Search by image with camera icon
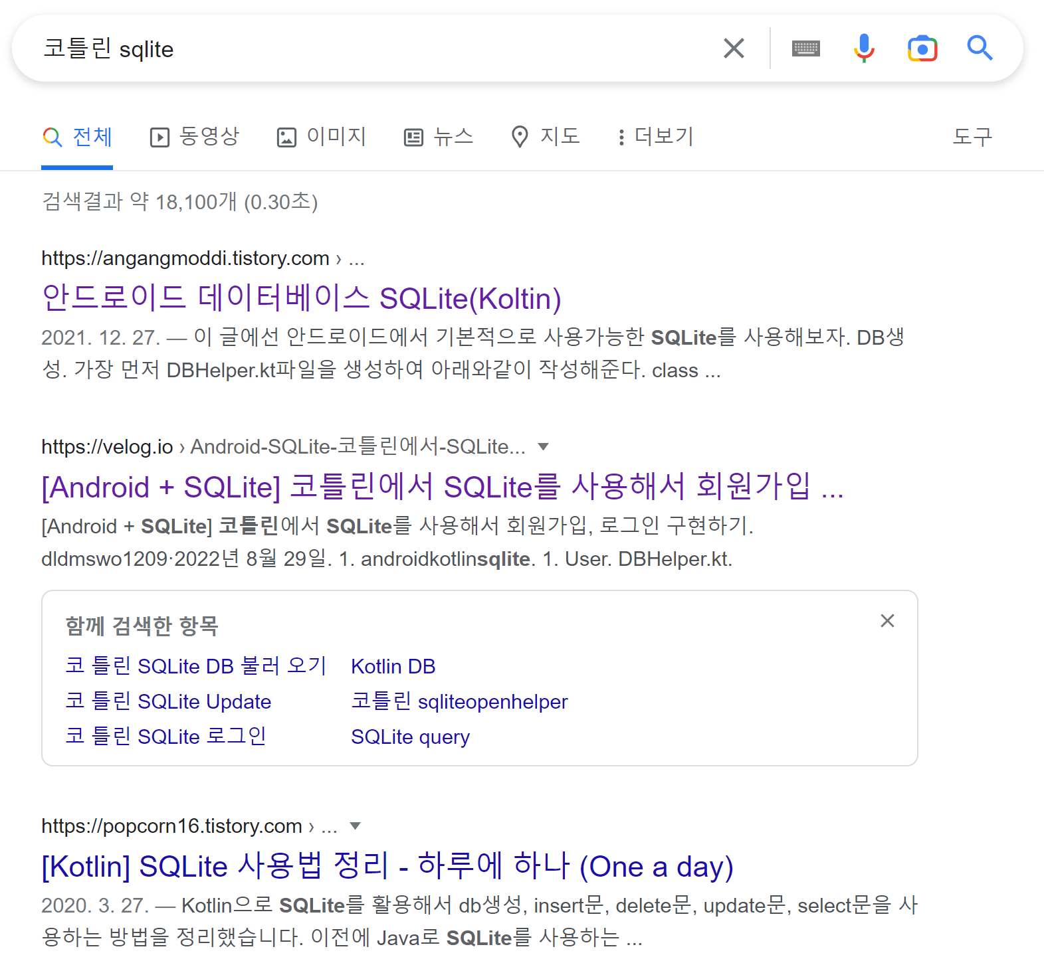The height and width of the screenshot is (965, 1044). click(x=922, y=48)
